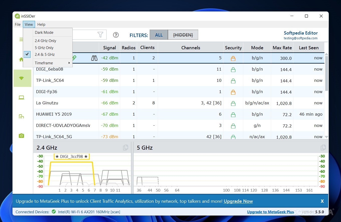Screen dimensions: 341x222
Task: Click the Upgrade Now link
Action: pos(238,201)
